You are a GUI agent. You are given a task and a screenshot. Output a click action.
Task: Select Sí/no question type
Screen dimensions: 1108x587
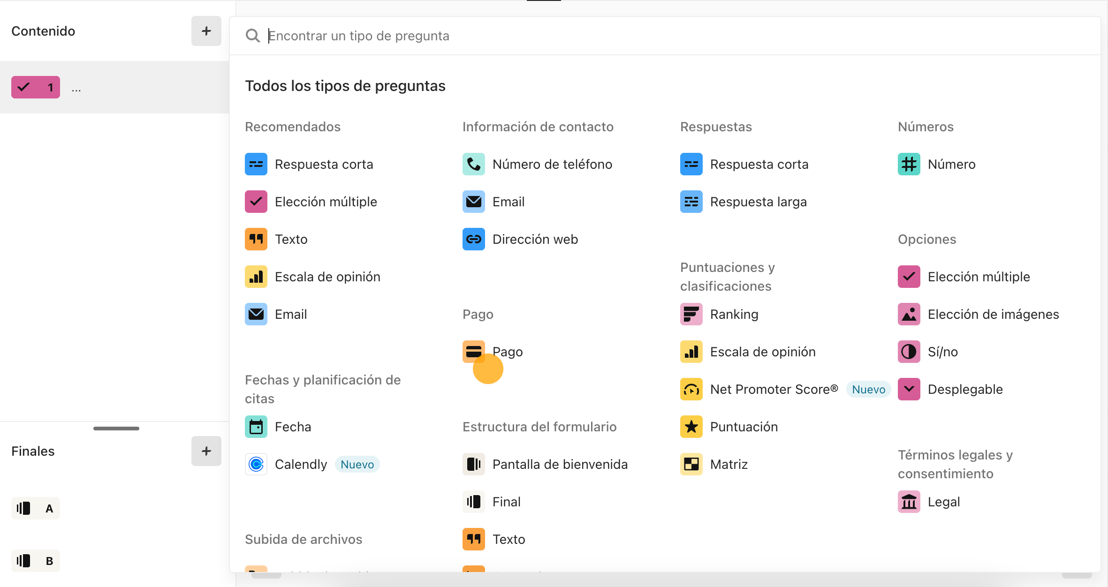(942, 352)
